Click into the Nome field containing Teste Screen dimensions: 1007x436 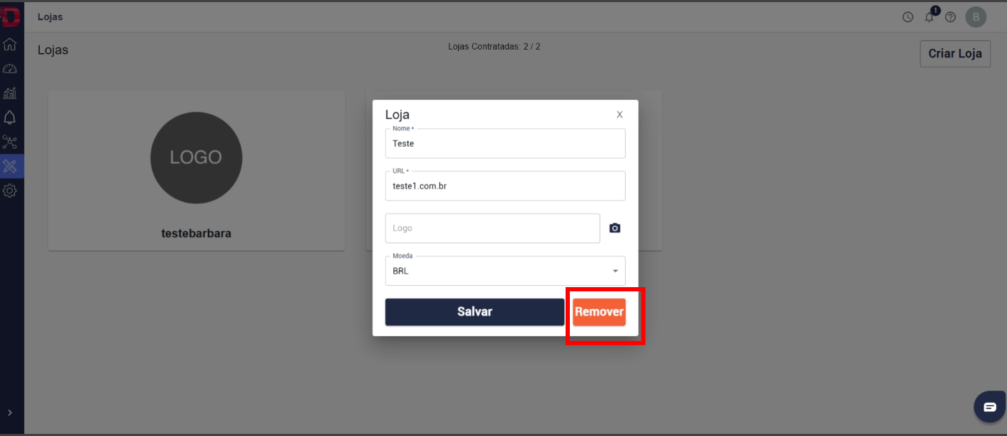point(505,143)
